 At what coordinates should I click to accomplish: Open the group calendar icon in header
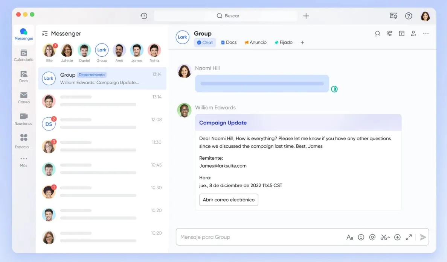[x=402, y=33]
